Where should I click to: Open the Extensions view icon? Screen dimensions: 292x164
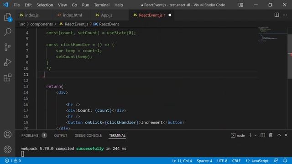point(7,77)
